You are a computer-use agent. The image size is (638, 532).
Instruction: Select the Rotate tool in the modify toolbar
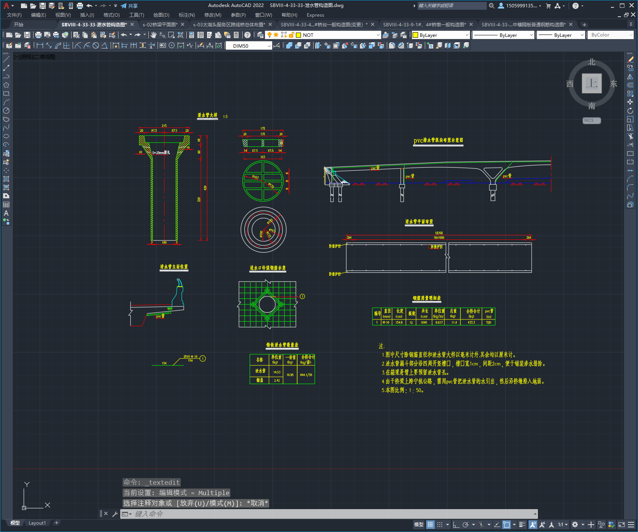(x=630, y=111)
